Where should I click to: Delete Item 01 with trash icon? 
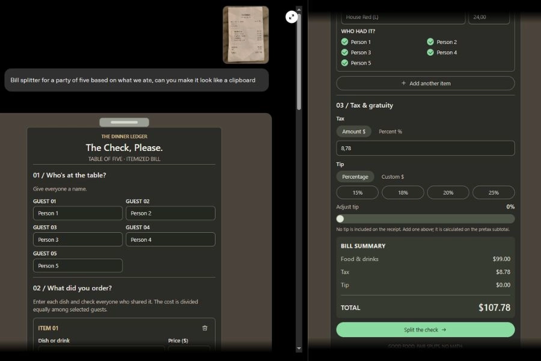(204, 328)
